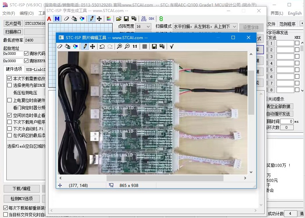305x218 pixels.
Task: Toggle the 空闲状态时停止看 checkbox
Action: click(10, 115)
